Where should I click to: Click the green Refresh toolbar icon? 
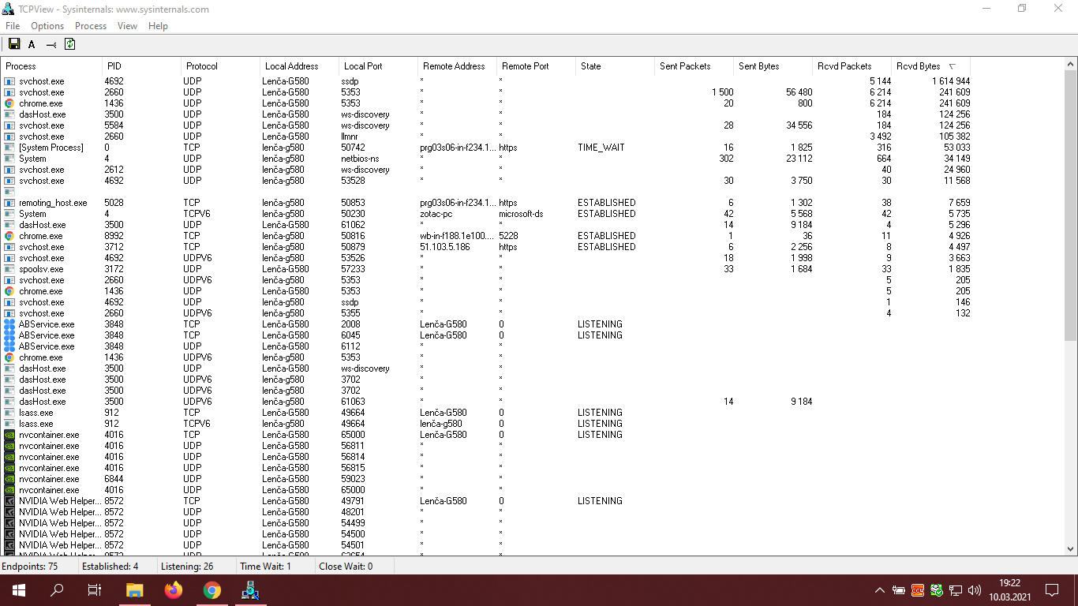pos(70,44)
